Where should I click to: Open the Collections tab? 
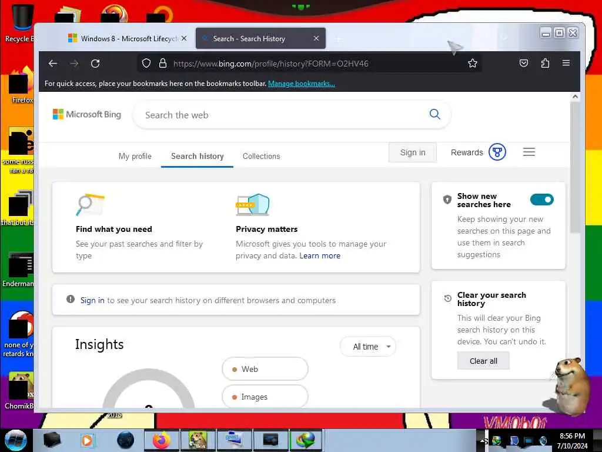coord(262,156)
